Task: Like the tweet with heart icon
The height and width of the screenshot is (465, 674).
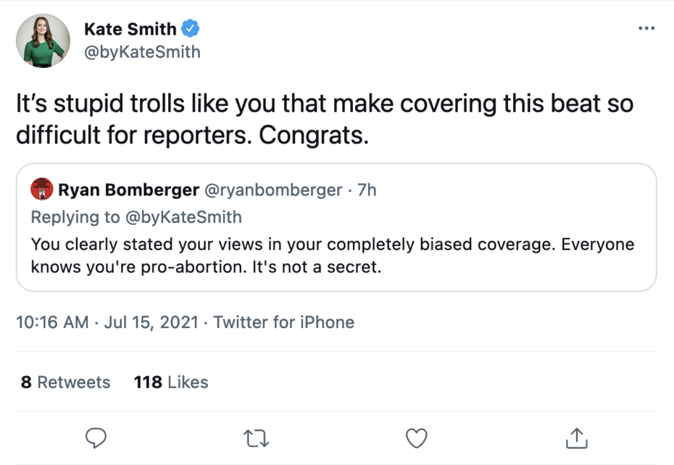Action: tap(416, 437)
